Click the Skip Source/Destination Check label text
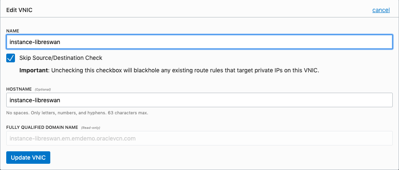 (61, 58)
